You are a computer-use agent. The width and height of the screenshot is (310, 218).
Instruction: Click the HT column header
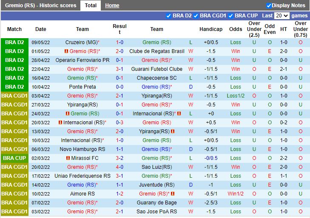tap(284, 29)
